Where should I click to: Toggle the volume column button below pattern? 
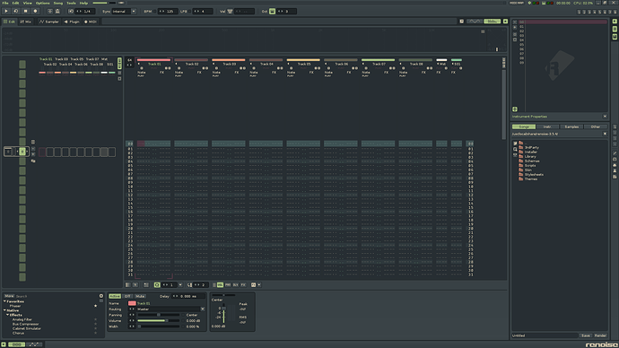(220, 285)
